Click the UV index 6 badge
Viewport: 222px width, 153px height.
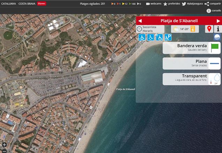click(x=193, y=29)
